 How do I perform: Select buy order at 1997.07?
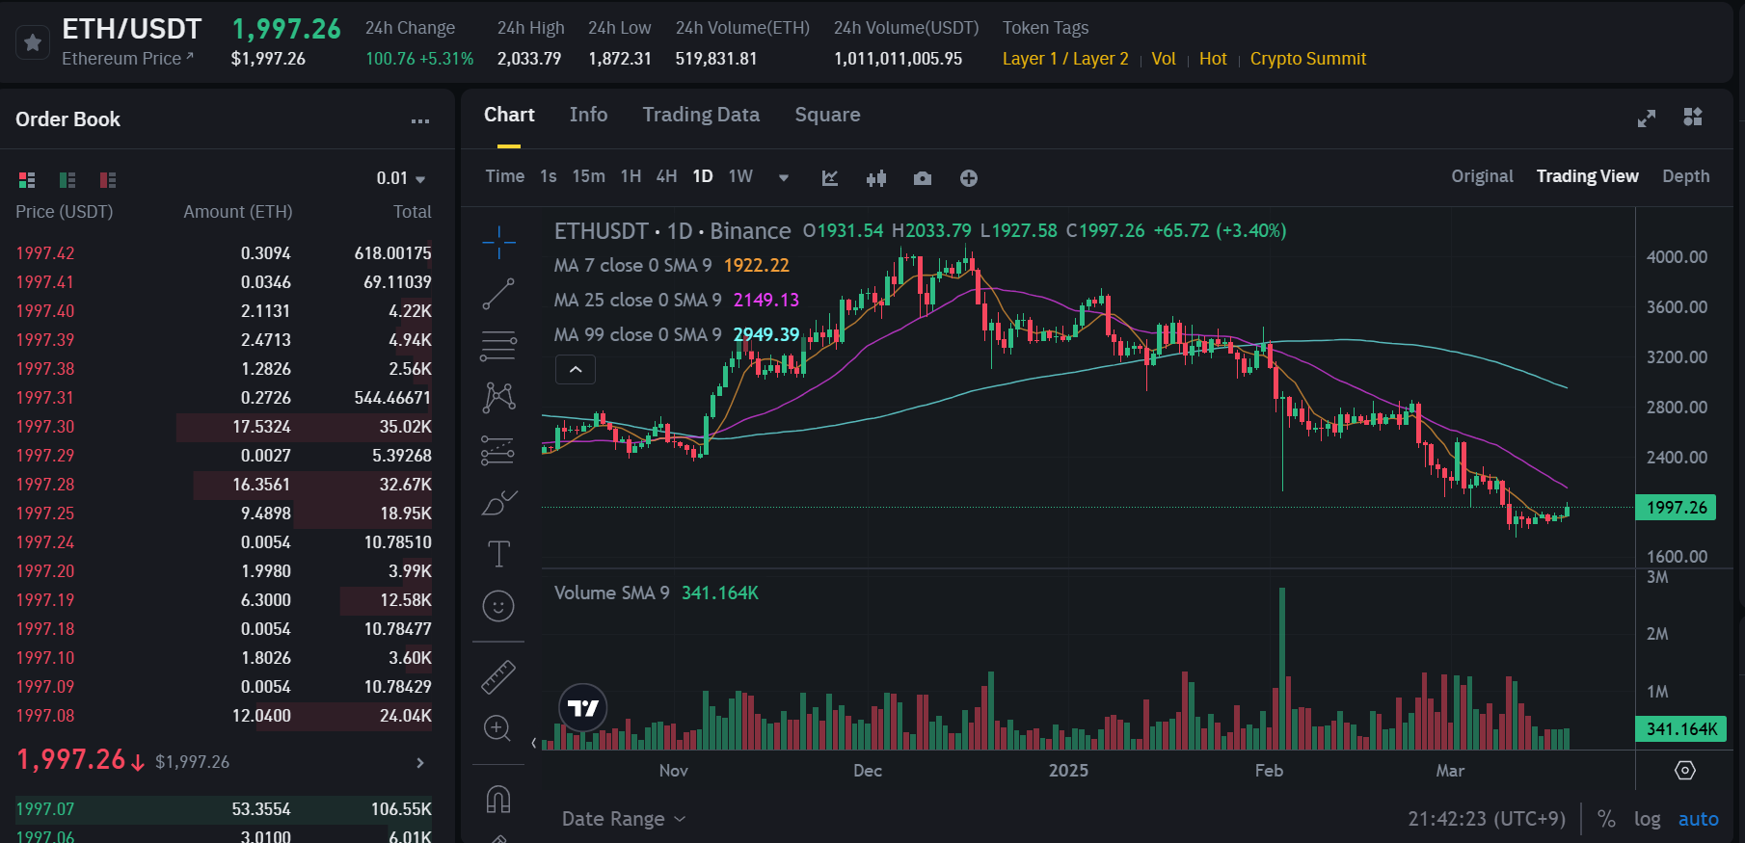224,809
